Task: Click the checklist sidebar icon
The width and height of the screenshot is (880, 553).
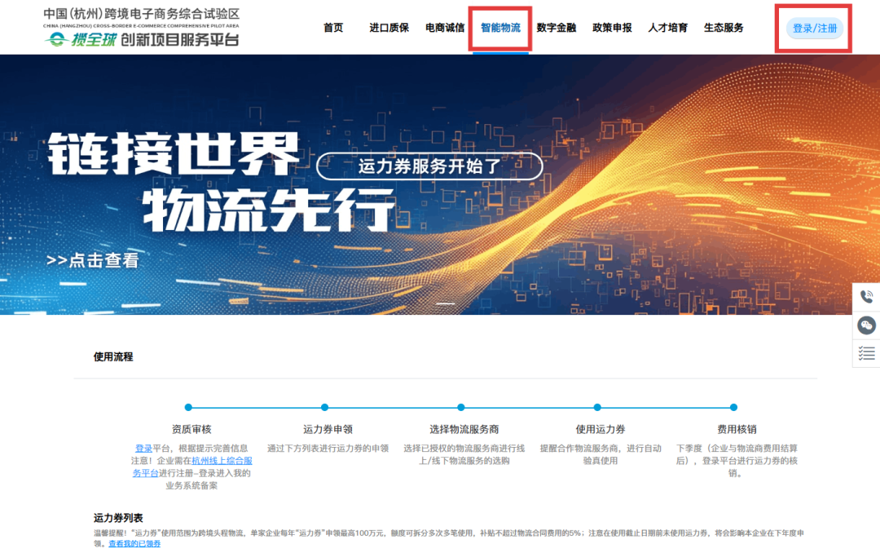Action: (866, 353)
